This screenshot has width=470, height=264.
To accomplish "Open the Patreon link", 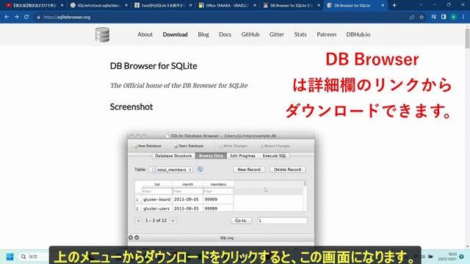I will point(326,34).
